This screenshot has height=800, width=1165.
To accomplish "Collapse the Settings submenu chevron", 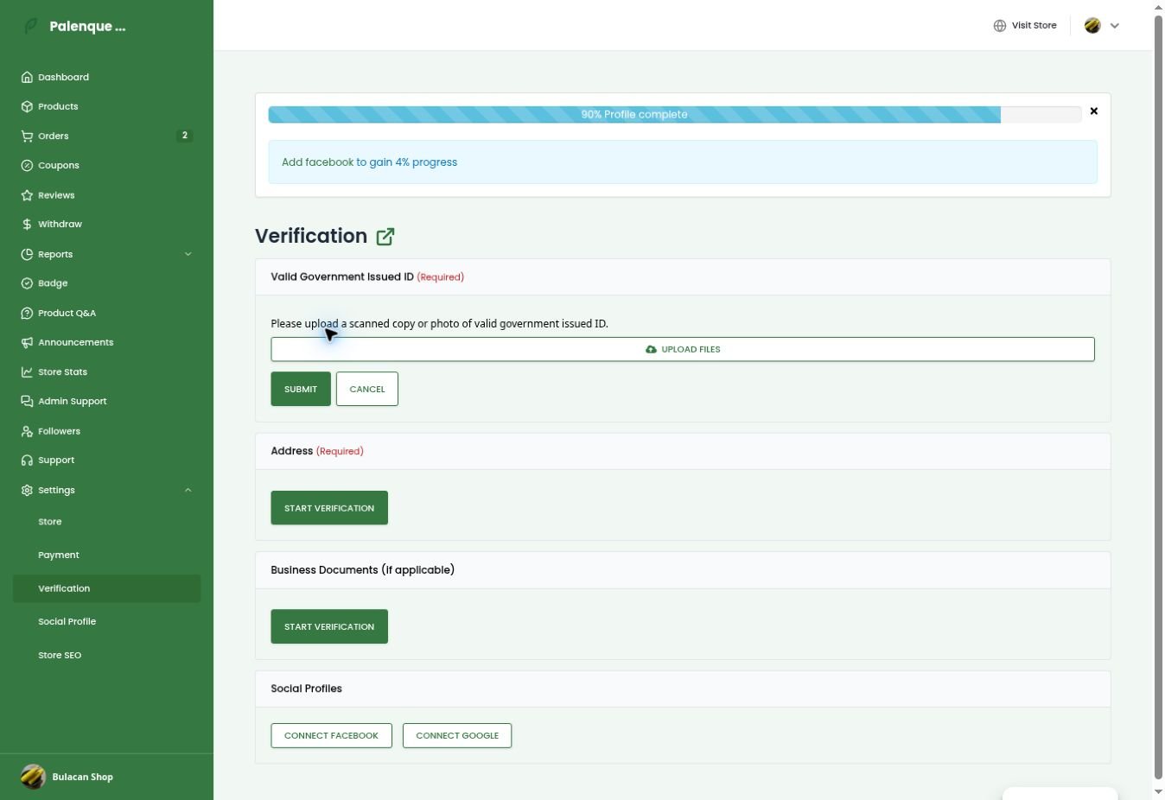I will 188,490.
